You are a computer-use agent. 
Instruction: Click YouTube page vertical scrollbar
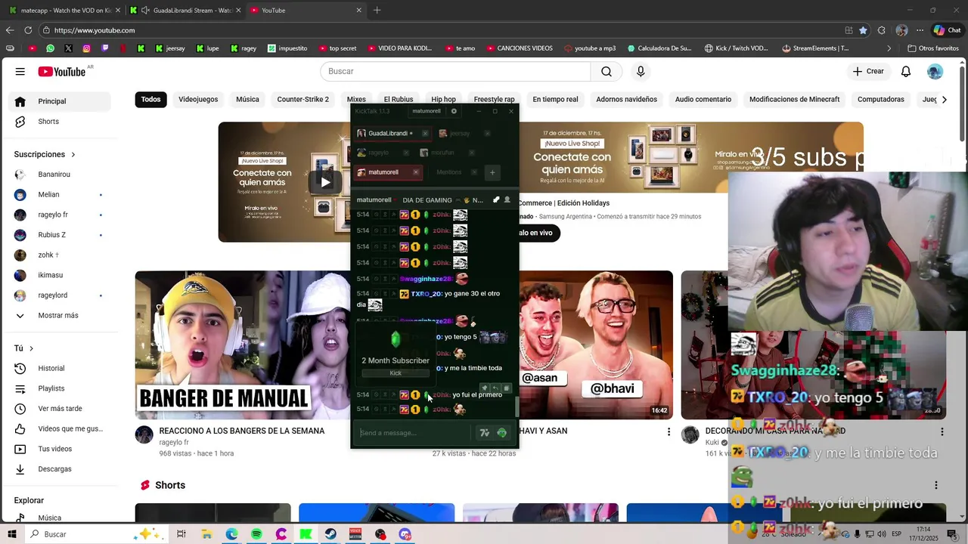coord(962,102)
